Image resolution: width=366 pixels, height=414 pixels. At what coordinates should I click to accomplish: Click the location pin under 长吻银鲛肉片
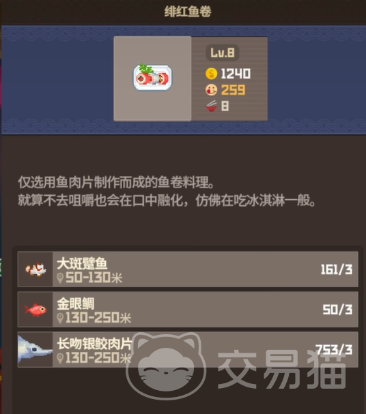click(x=60, y=358)
